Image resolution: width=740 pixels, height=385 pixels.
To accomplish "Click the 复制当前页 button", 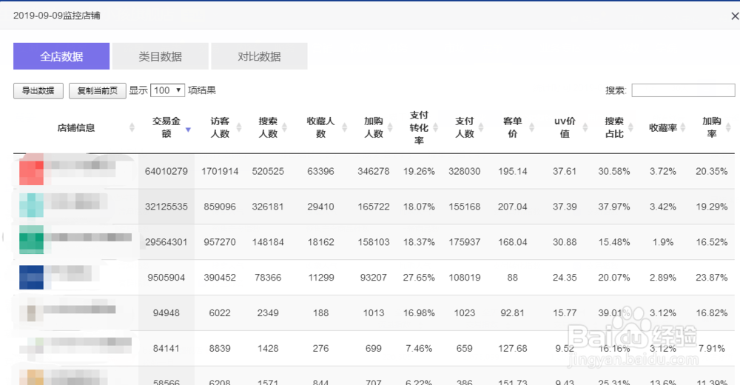I will [97, 91].
